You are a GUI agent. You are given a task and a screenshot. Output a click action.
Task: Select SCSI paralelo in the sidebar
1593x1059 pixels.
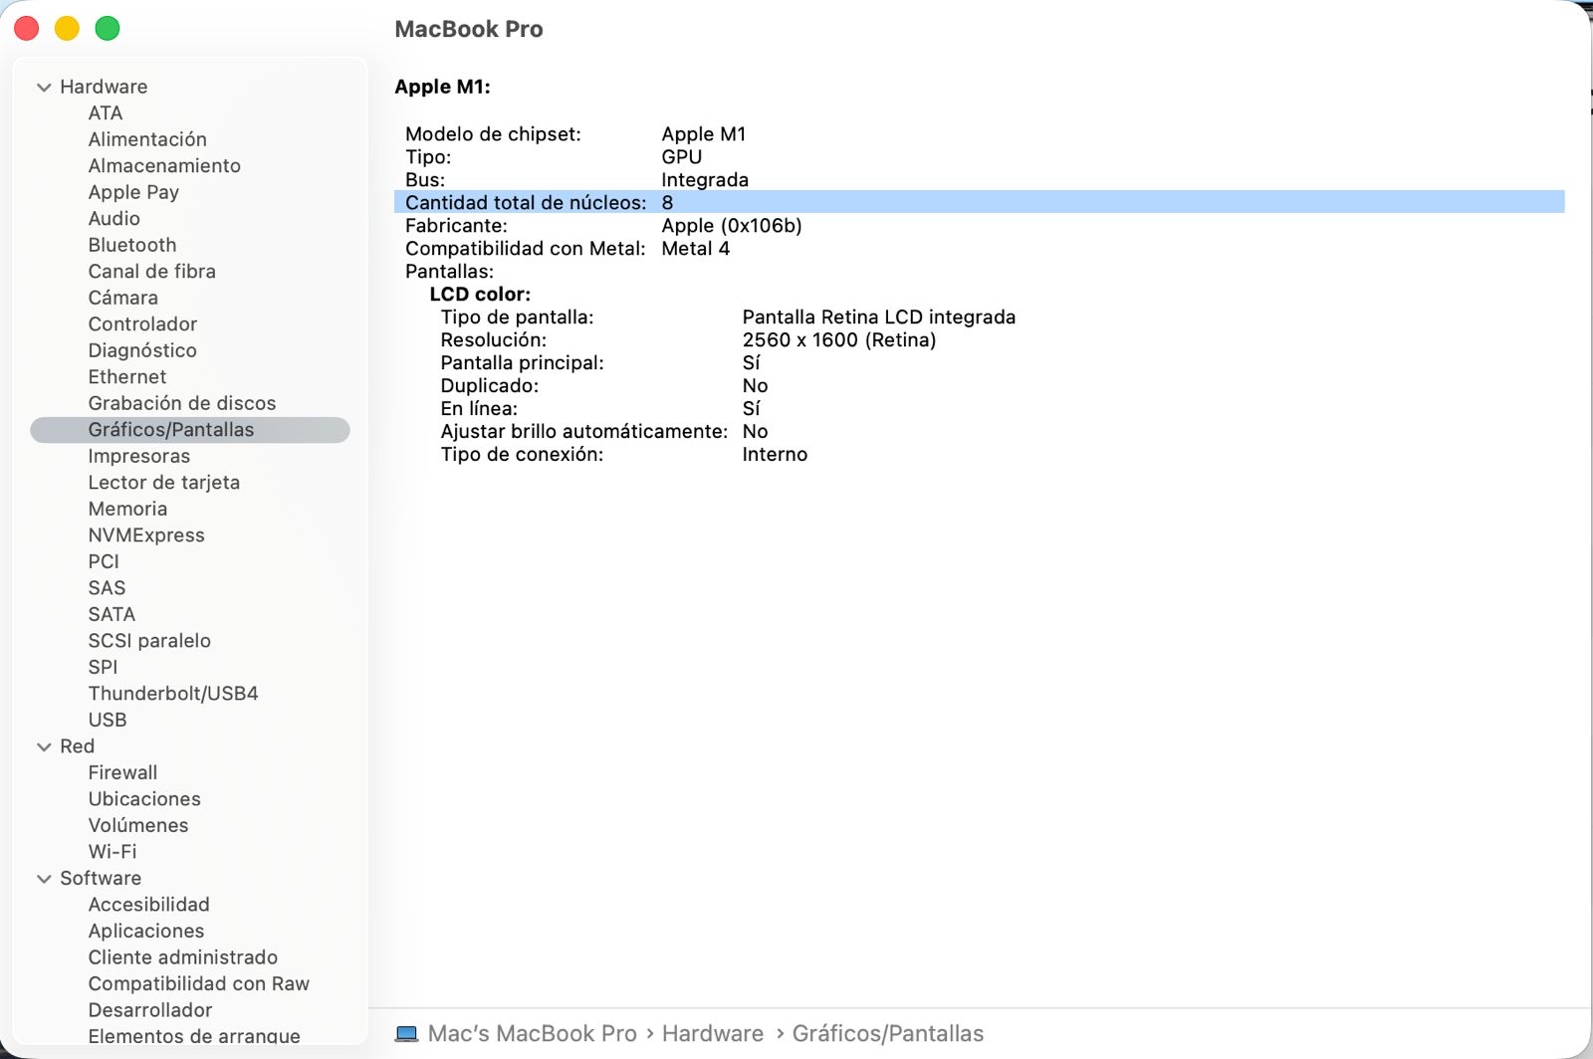[149, 641]
